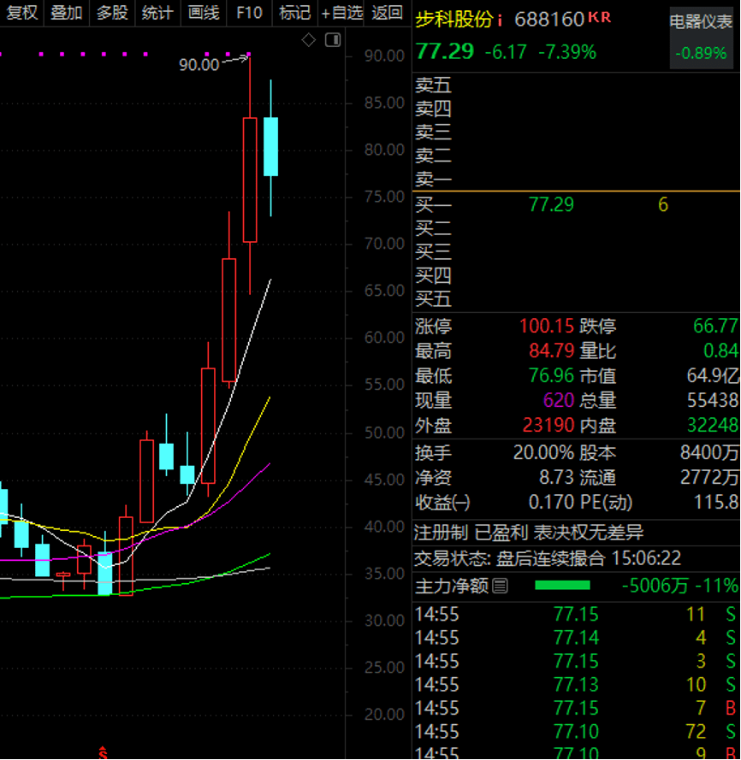Viewport: 741px width, 760px height.
Task: Click the 90.00 high price label
Action: click(199, 65)
